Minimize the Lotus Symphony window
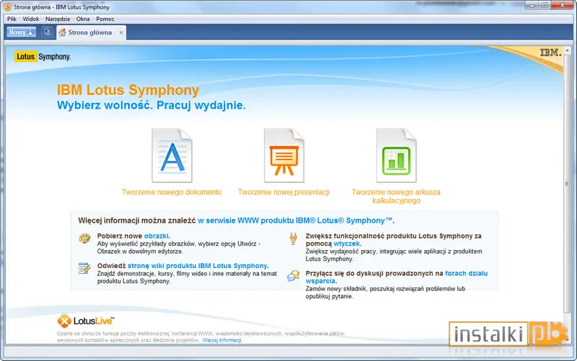This screenshot has width=577, height=361. [532, 5]
